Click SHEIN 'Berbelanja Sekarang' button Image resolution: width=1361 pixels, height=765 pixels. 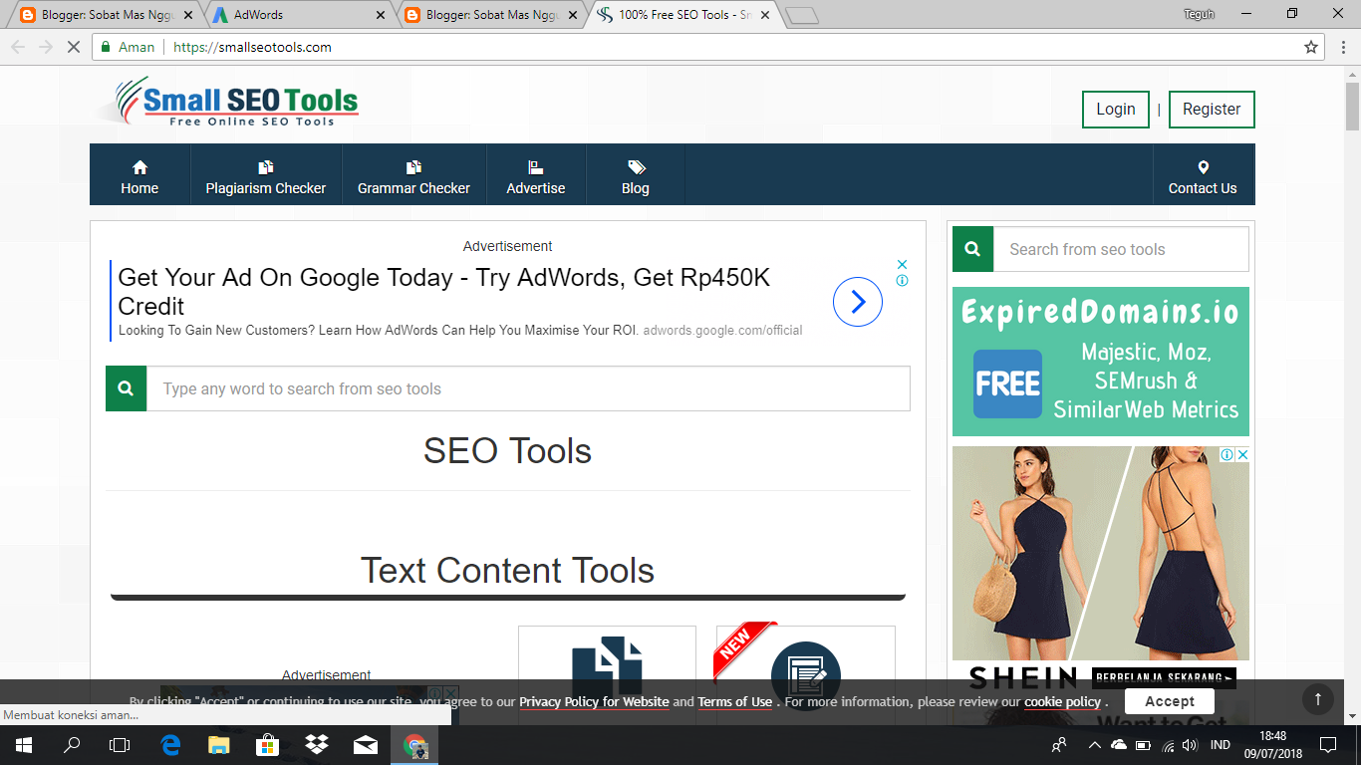point(1164,678)
